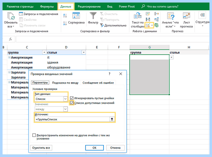Open Advanced filter (Дополнительно)

pyautogui.click(x=113, y=25)
